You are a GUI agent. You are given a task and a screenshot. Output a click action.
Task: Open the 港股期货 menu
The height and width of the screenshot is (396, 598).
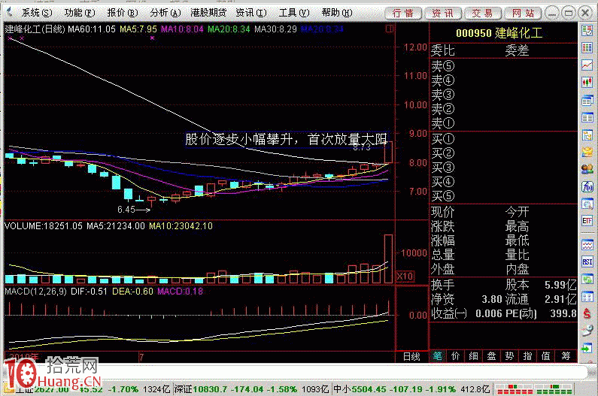pyautogui.click(x=208, y=13)
